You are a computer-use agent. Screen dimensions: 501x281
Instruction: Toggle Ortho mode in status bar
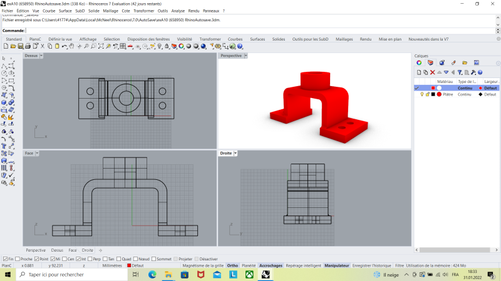[232, 265]
